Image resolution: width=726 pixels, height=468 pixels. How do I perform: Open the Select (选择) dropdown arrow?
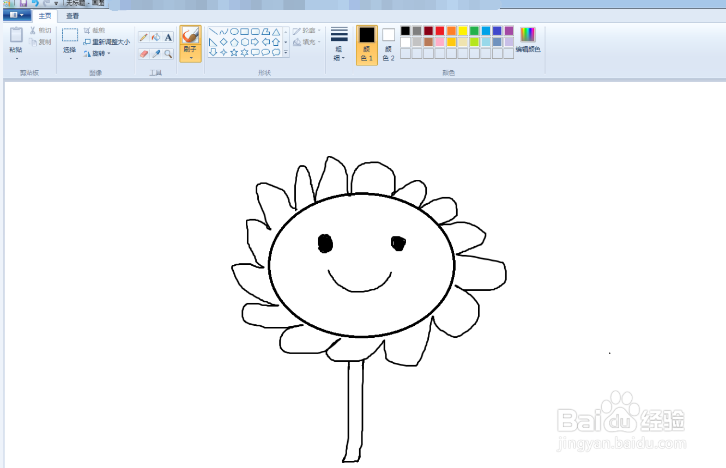[70, 58]
